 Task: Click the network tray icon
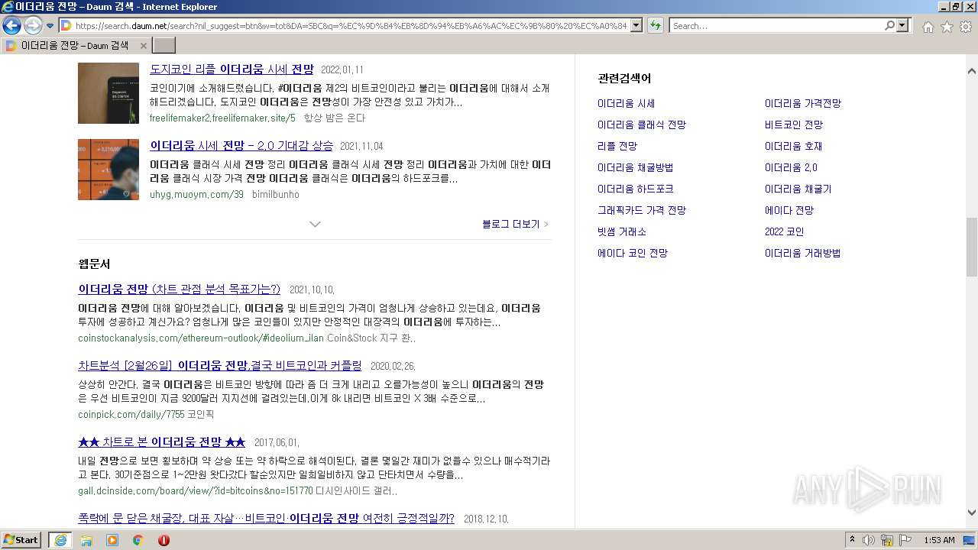coord(886,540)
